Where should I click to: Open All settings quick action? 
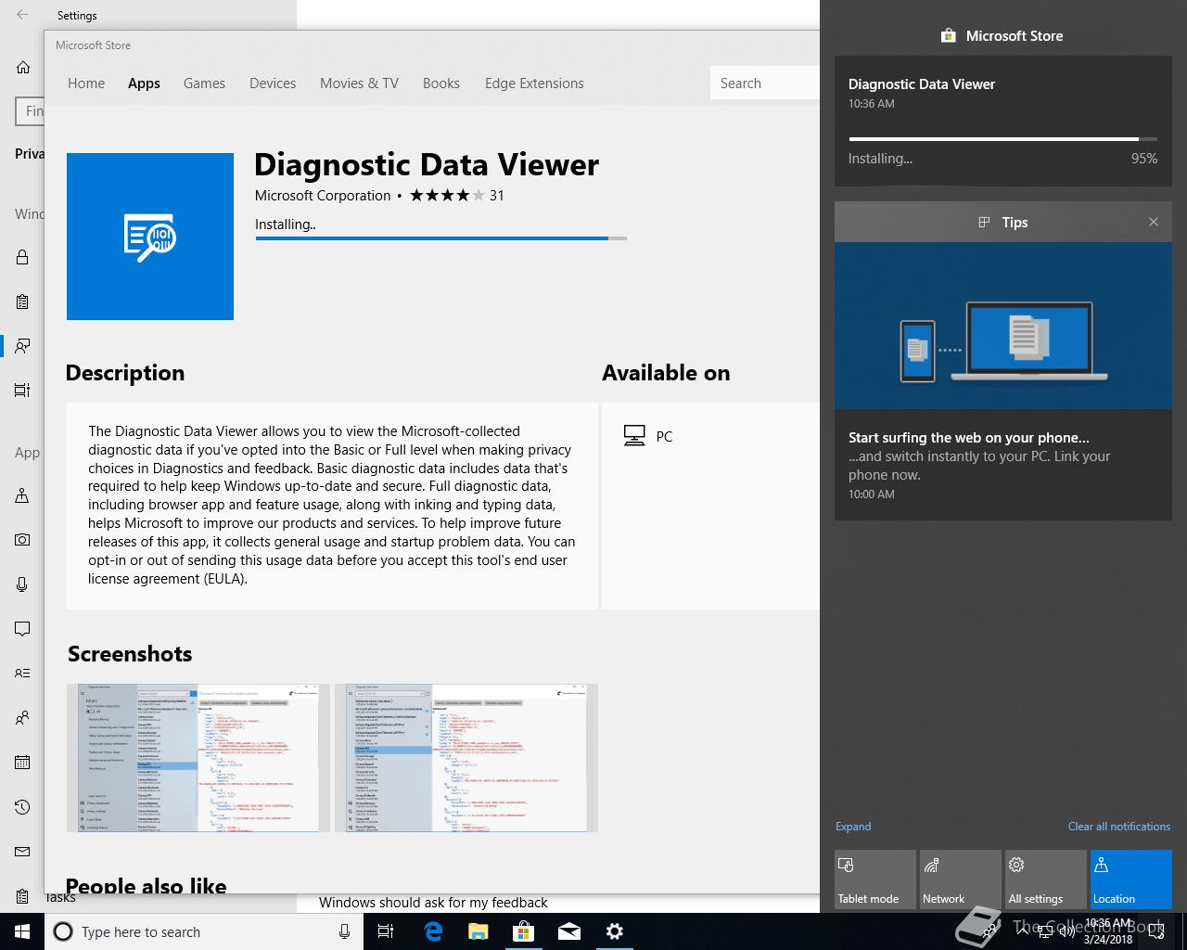click(x=1045, y=879)
